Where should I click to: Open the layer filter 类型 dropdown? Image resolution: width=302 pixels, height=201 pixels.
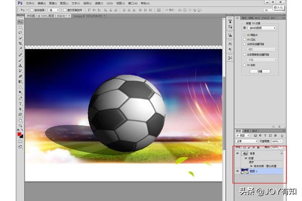coord(243,136)
